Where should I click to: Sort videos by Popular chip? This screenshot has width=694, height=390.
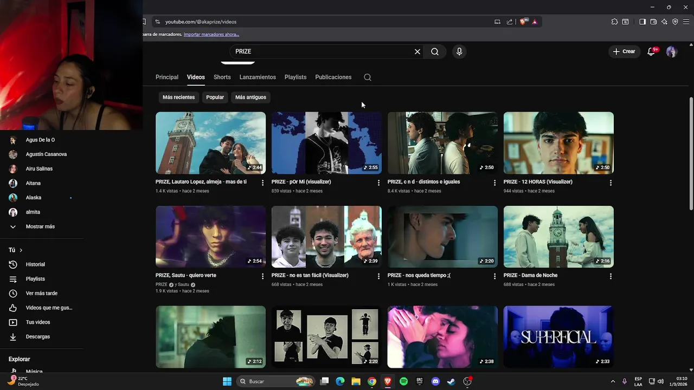coord(215,97)
